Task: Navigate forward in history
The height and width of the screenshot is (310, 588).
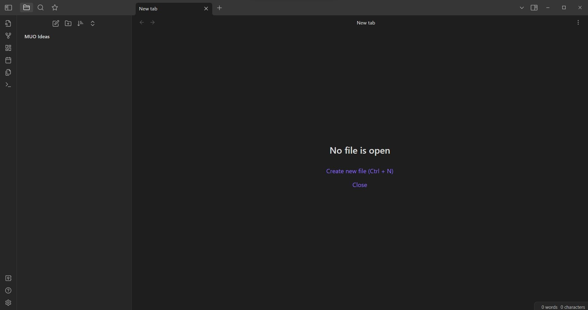Action: [153, 22]
